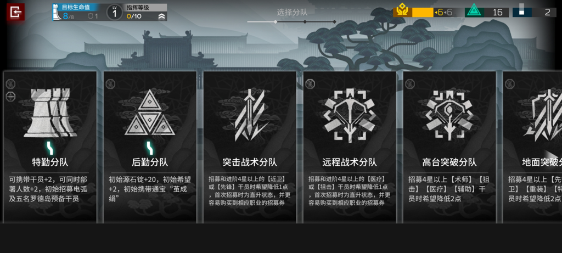The image size is (562, 253).
Task: Click the golden hope icon at top
Action: click(x=402, y=12)
